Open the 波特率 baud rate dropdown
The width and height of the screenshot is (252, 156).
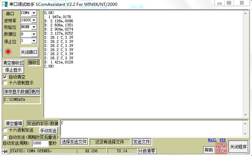tap(34, 20)
